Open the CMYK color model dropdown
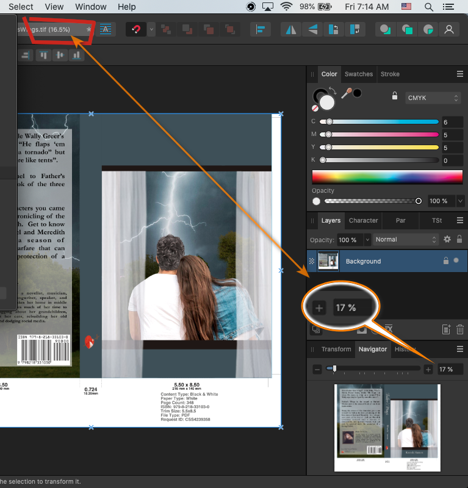Image resolution: width=468 pixels, height=488 pixels. (x=433, y=98)
